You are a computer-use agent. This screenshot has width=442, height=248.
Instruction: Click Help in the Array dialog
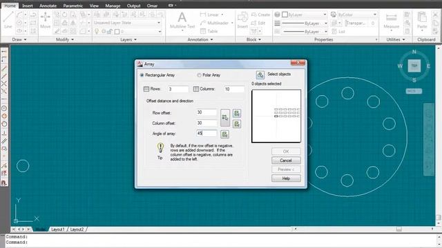pyautogui.click(x=286, y=178)
